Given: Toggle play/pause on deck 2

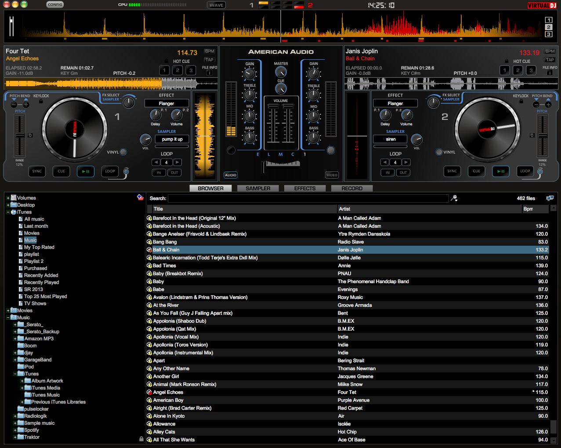Looking at the screenshot, I should [501, 171].
